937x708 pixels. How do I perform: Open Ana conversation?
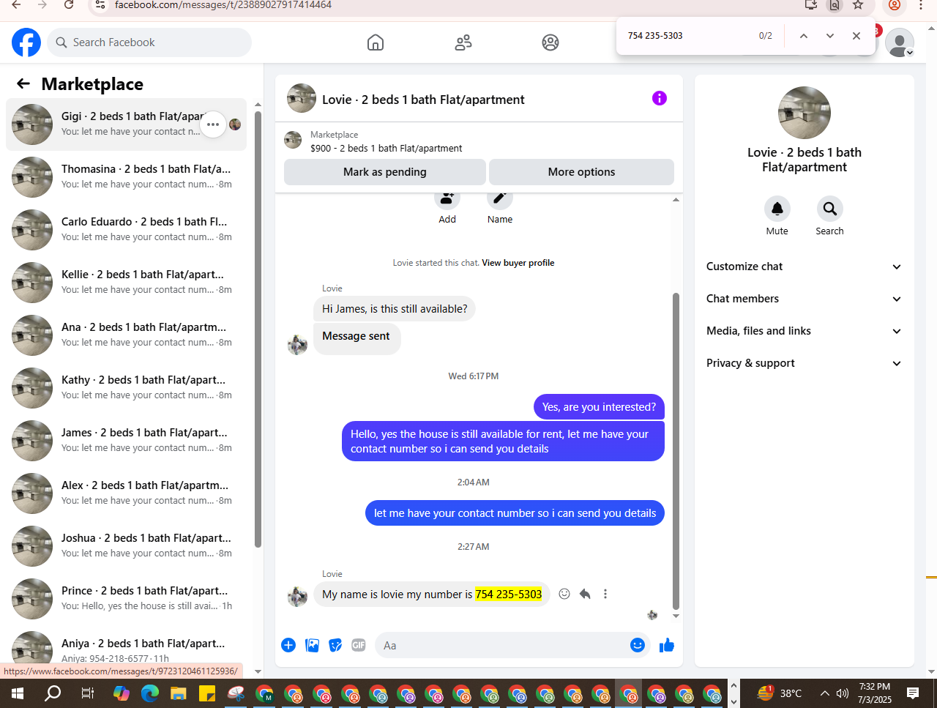(126, 335)
